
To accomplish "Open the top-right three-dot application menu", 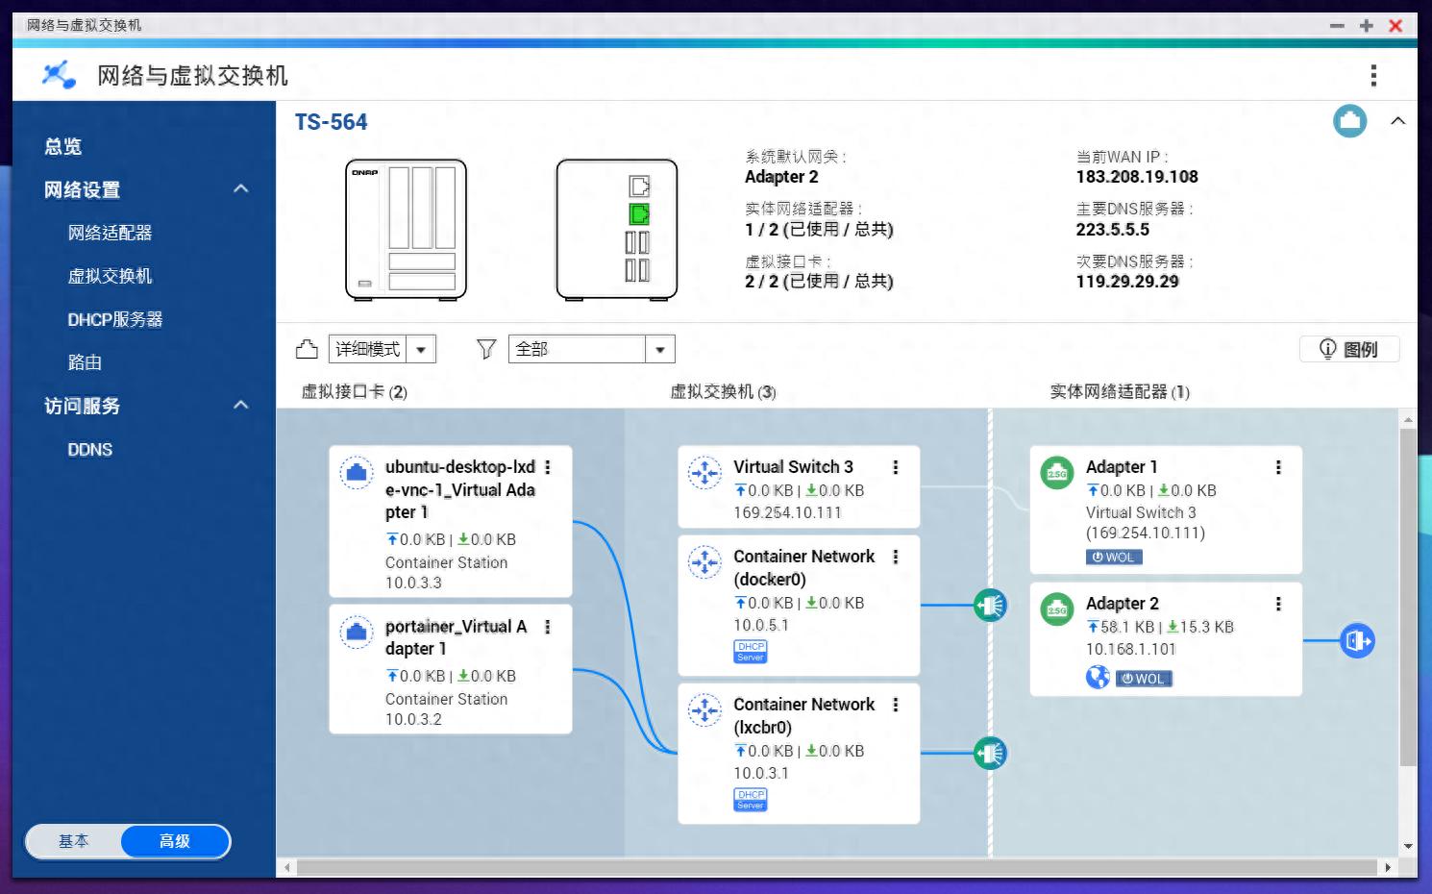I will tap(1373, 74).
